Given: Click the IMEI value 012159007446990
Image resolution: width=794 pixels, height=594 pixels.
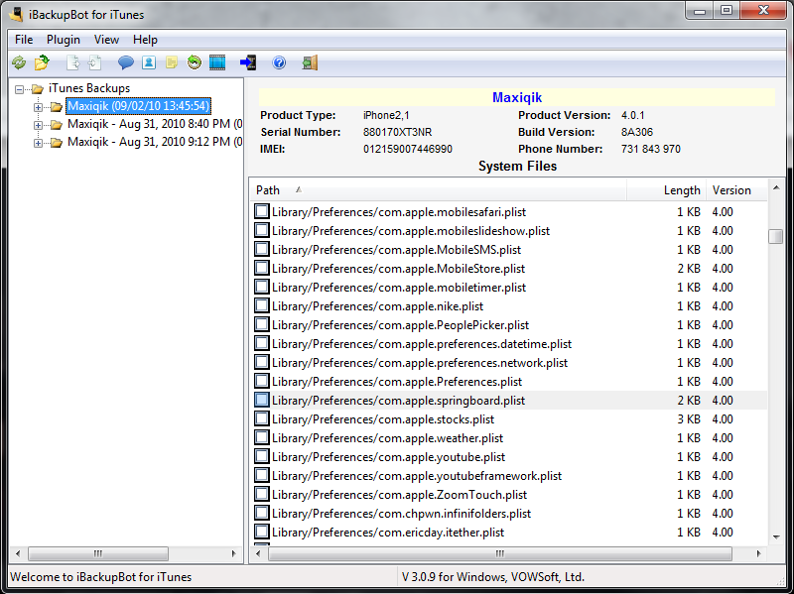Looking at the screenshot, I should (408, 150).
